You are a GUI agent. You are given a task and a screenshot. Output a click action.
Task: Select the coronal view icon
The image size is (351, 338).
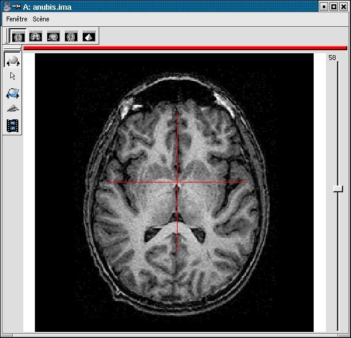(x=36, y=37)
